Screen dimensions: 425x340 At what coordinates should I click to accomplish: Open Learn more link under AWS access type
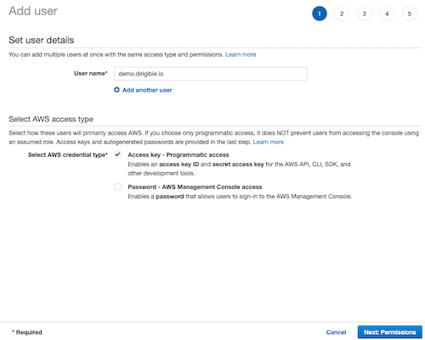tap(269, 142)
